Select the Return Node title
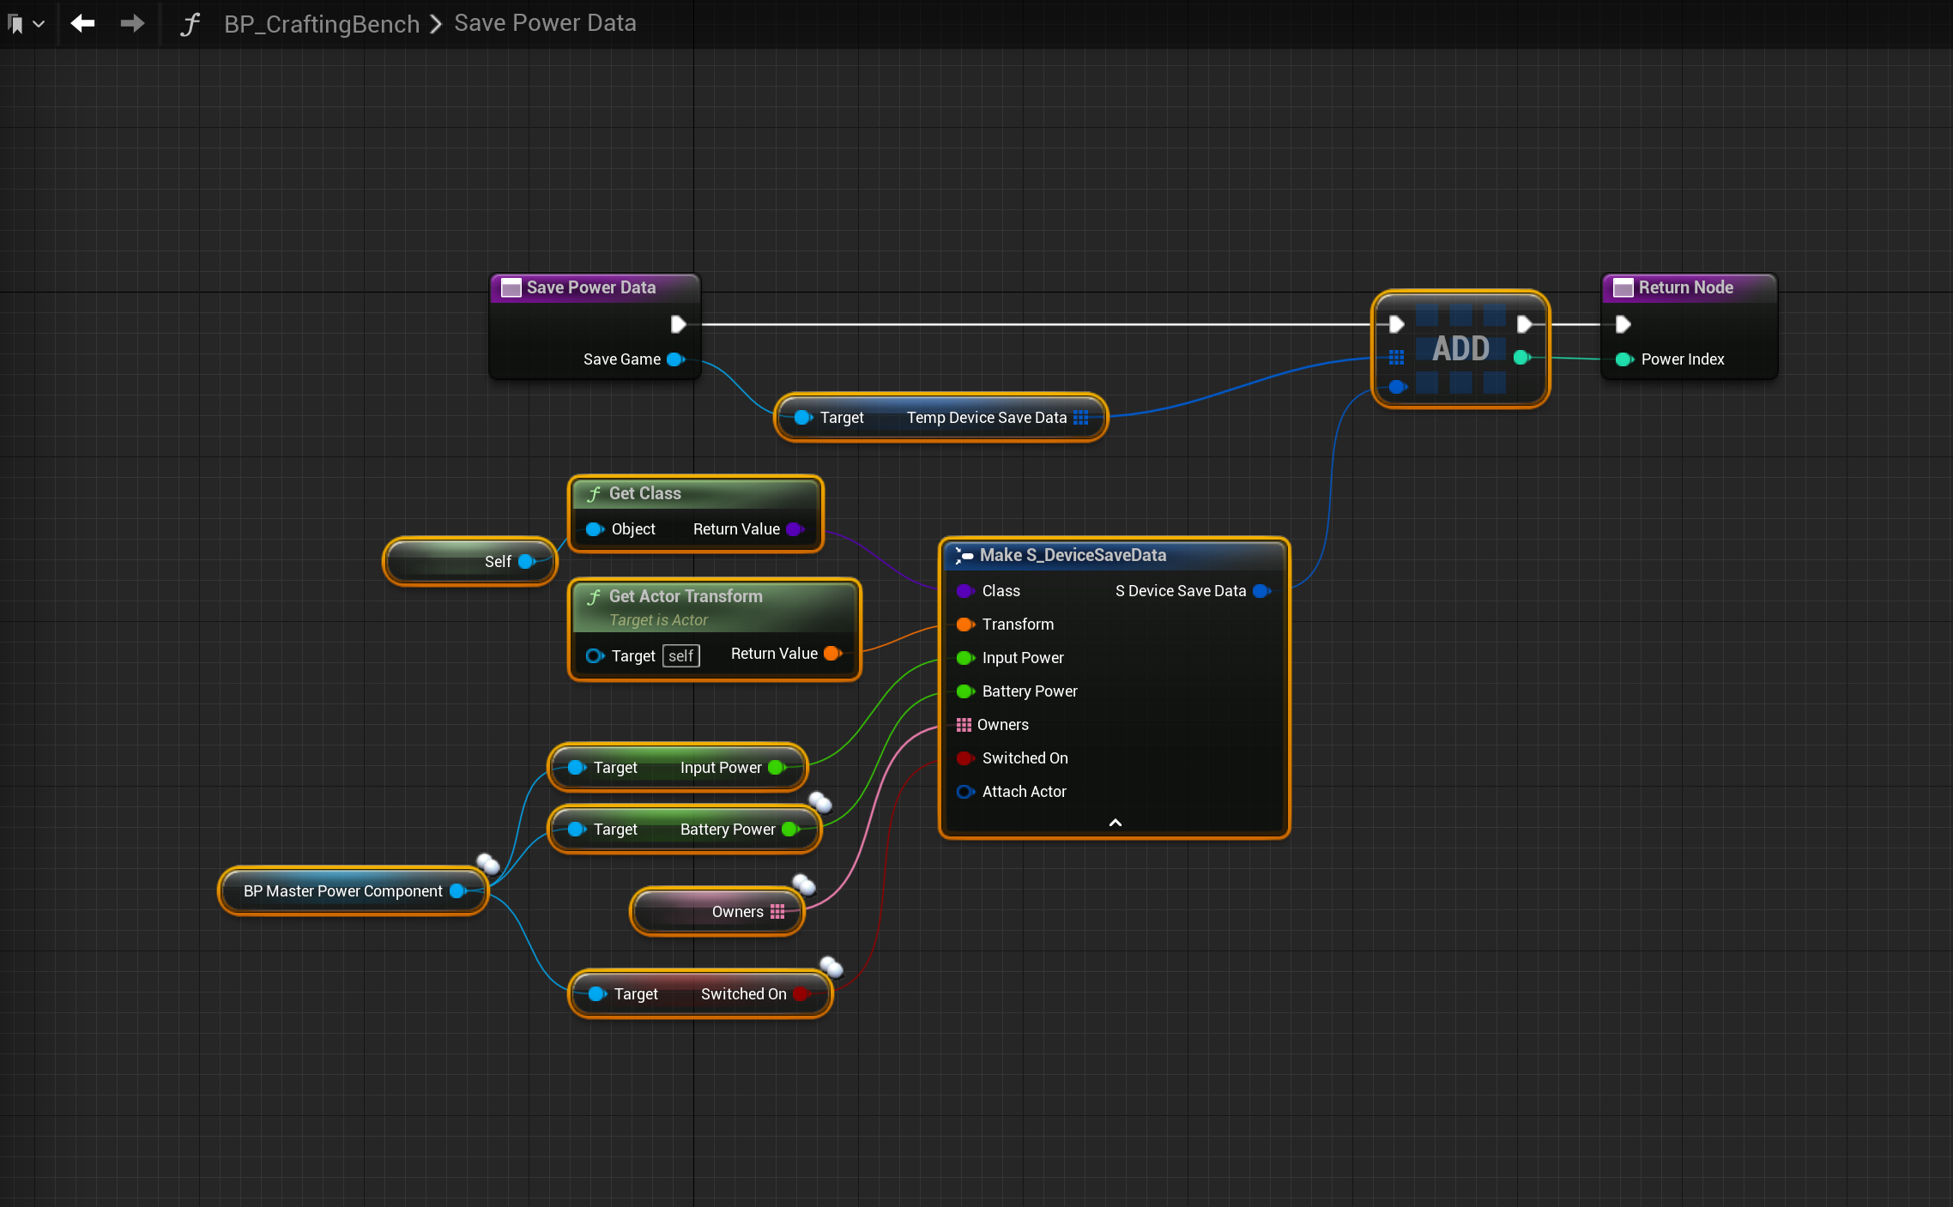 pos(1685,287)
